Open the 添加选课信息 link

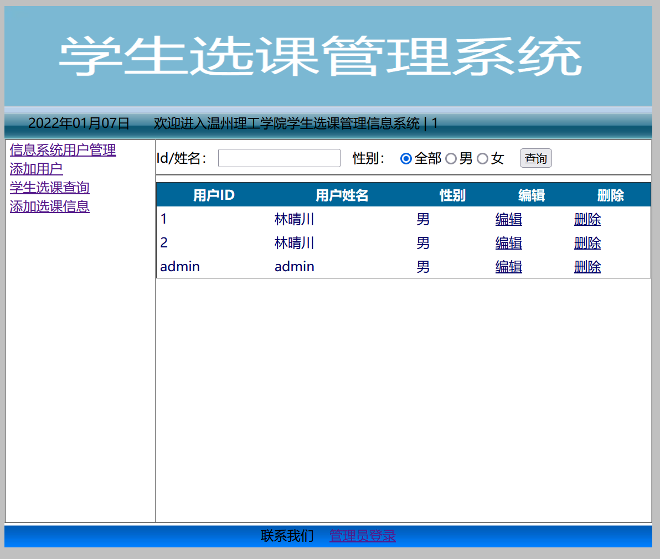(x=50, y=206)
